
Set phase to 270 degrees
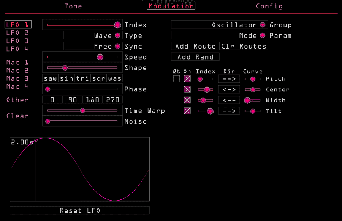click(112, 100)
